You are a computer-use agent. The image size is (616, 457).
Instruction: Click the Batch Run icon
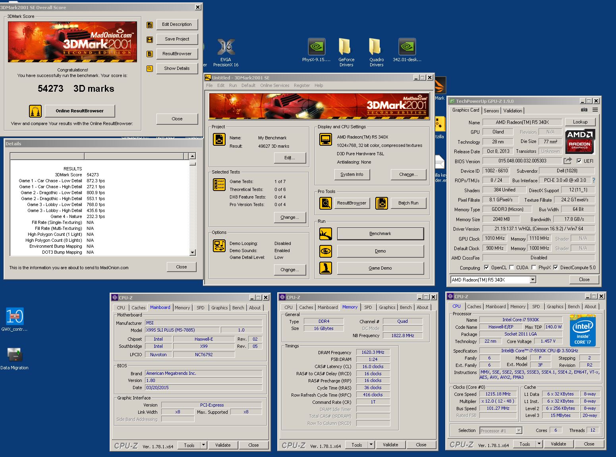tap(382, 203)
